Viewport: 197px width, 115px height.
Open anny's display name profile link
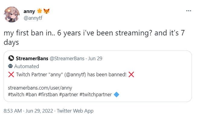coord(29,11)
